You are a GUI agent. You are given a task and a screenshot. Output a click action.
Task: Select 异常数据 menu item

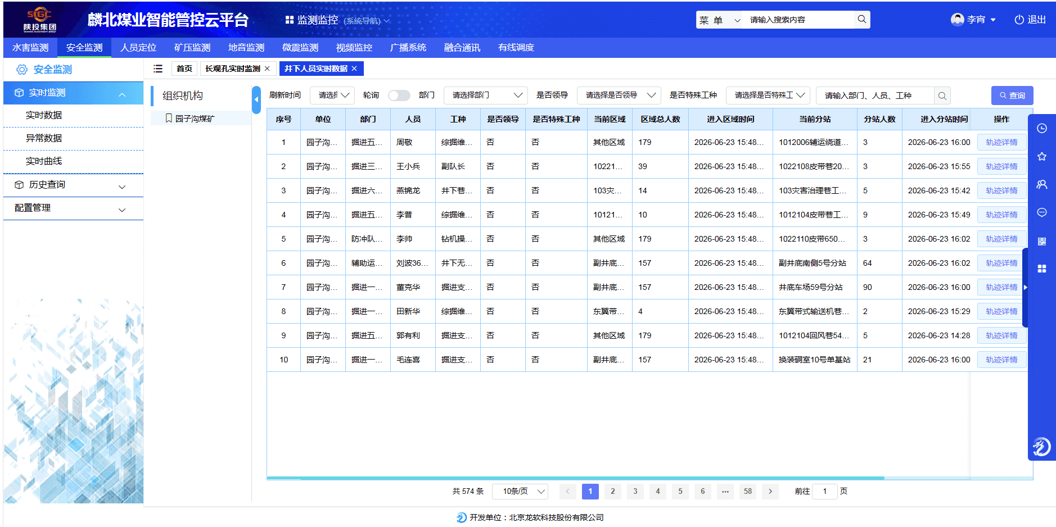74,138
